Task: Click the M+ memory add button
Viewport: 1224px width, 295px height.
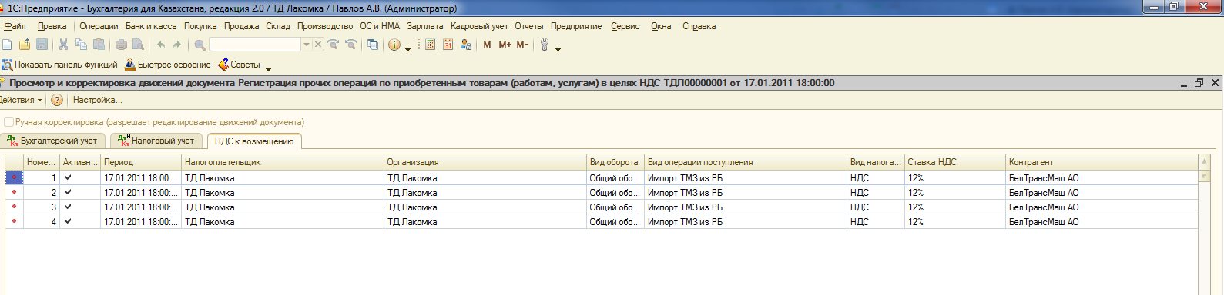Action: point(505,45)
